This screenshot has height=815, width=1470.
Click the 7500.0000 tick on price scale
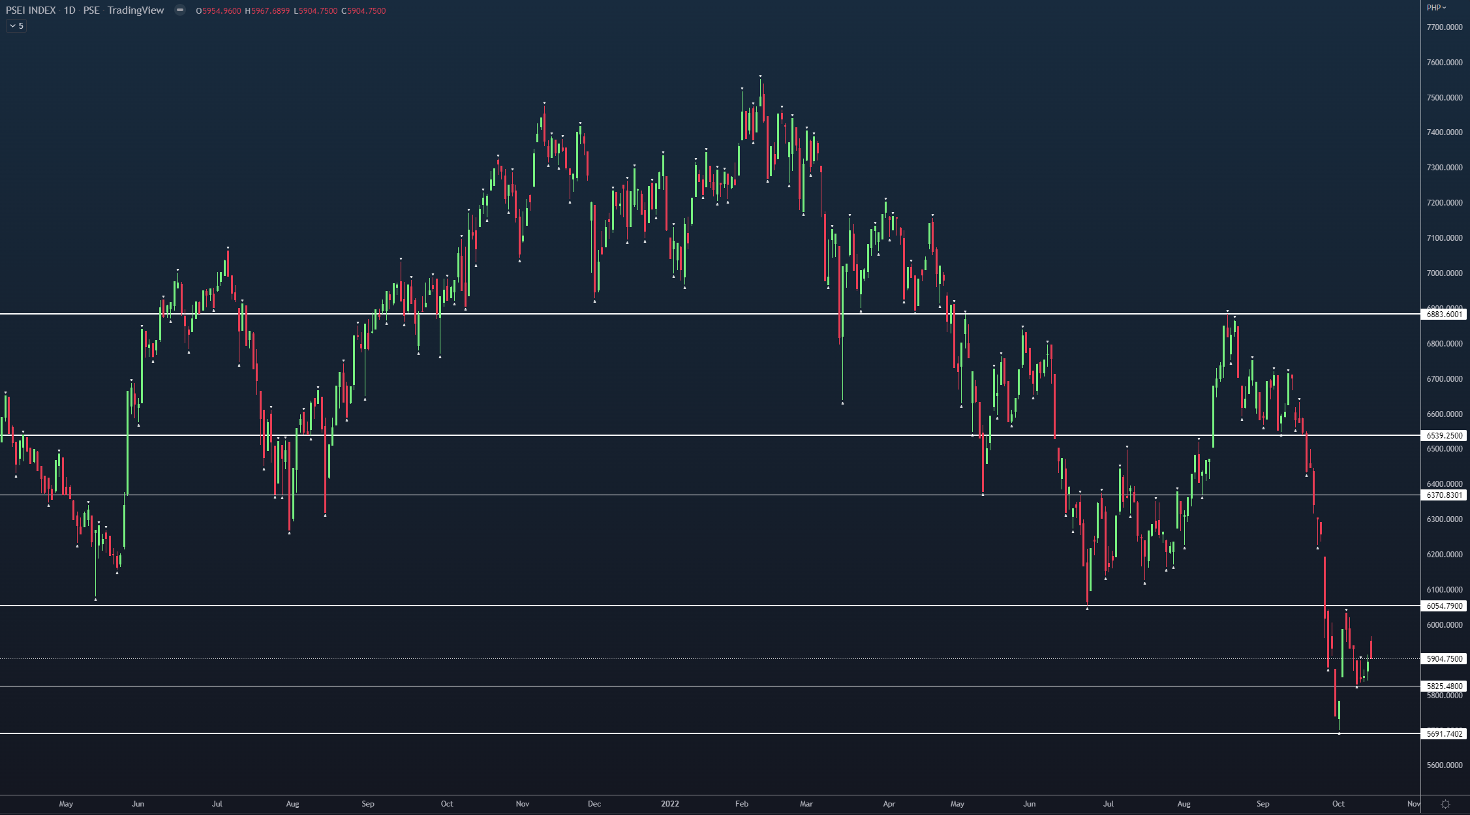click(1444, 98)
